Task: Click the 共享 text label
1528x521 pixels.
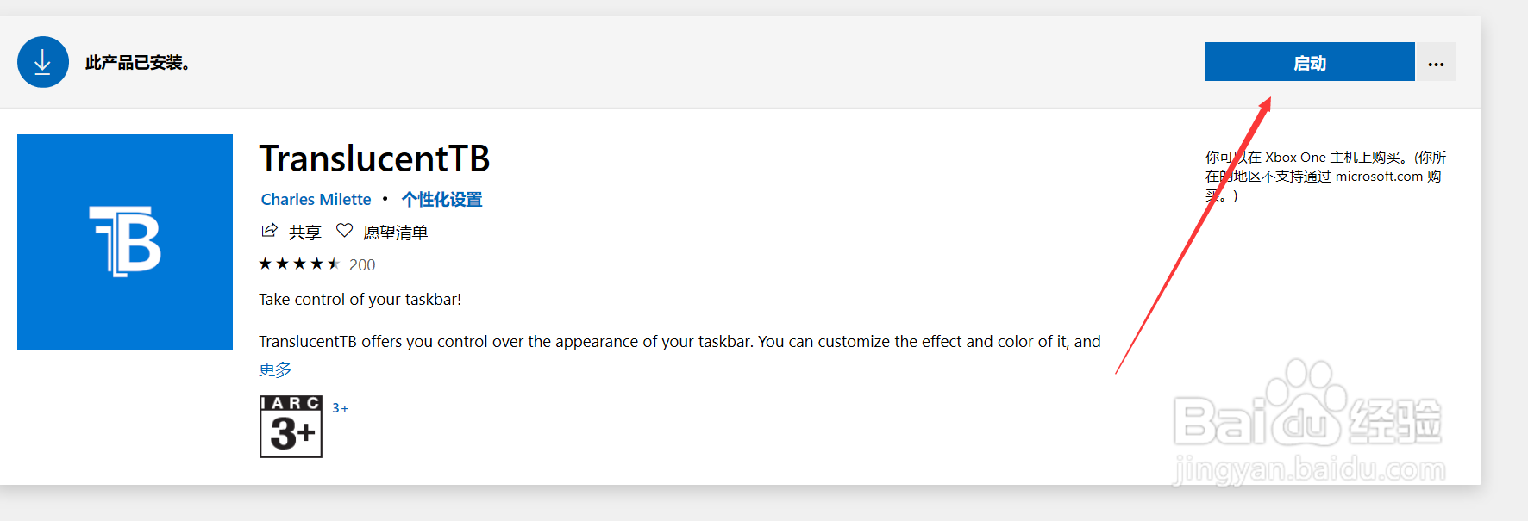Action: (x=304, y=233)
